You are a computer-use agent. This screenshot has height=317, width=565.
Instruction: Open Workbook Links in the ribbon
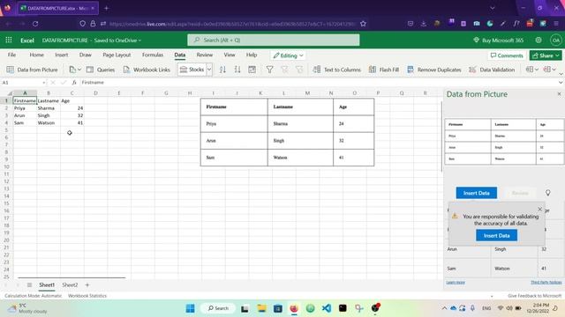click(147, 70)
